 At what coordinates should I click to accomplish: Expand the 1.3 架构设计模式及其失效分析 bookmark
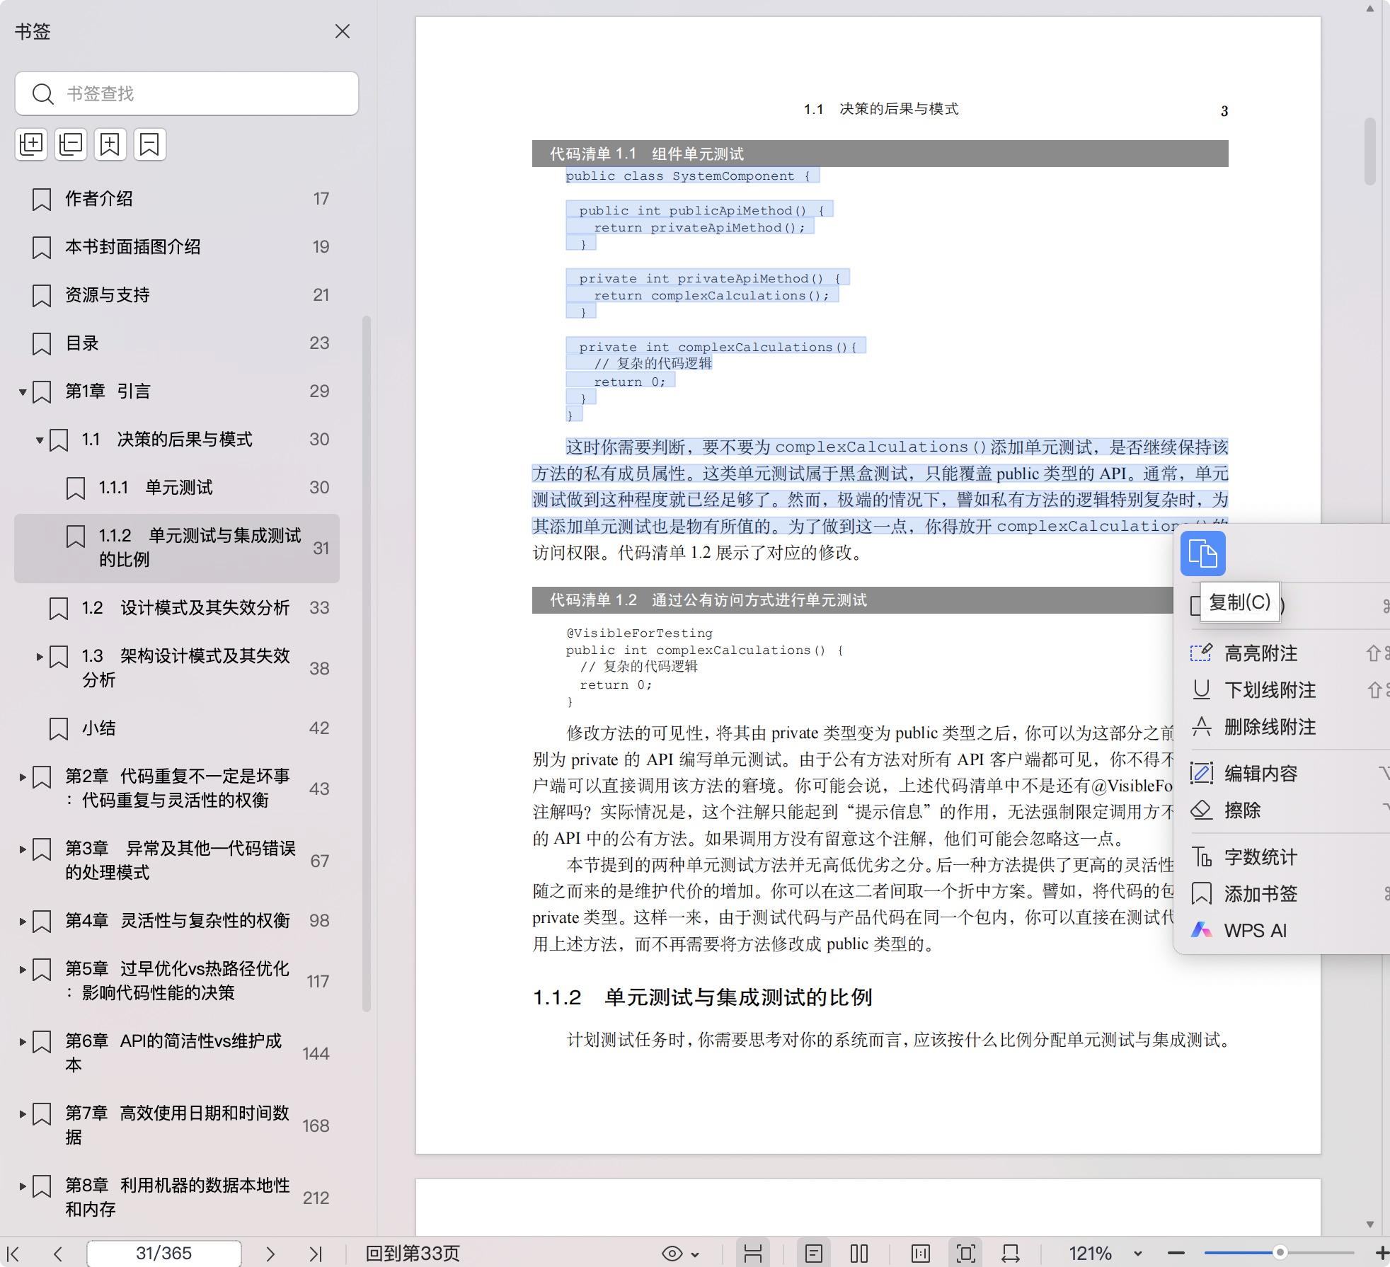(40, 657)
